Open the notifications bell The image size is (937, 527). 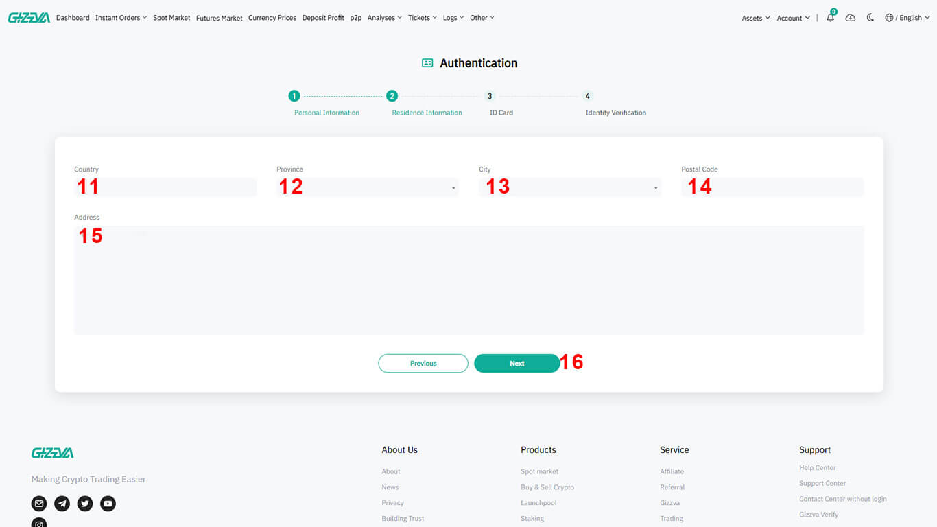[x=830, y=18]
